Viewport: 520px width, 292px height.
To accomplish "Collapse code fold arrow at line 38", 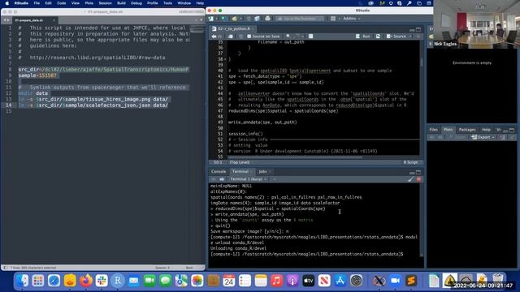I will 226,59.
